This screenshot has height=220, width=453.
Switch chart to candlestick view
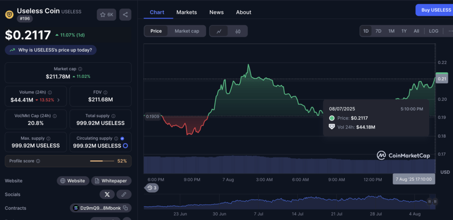(x=238, y=31)
